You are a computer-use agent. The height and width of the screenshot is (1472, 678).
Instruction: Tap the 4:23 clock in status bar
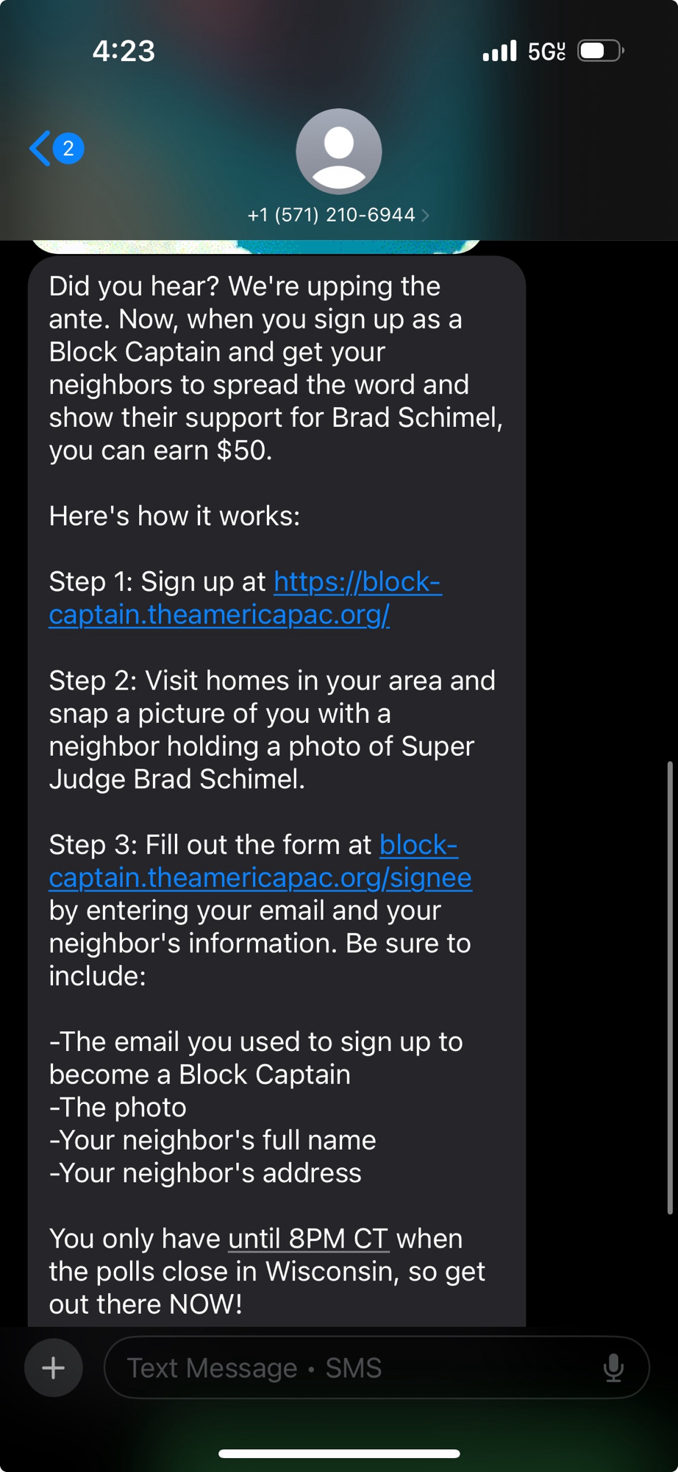[124, 51]
